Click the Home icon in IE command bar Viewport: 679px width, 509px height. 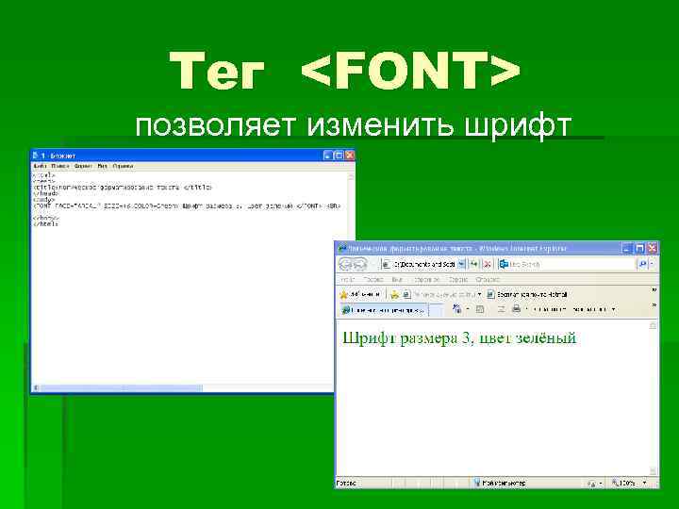pyautogui.click(x=456, y=309)
